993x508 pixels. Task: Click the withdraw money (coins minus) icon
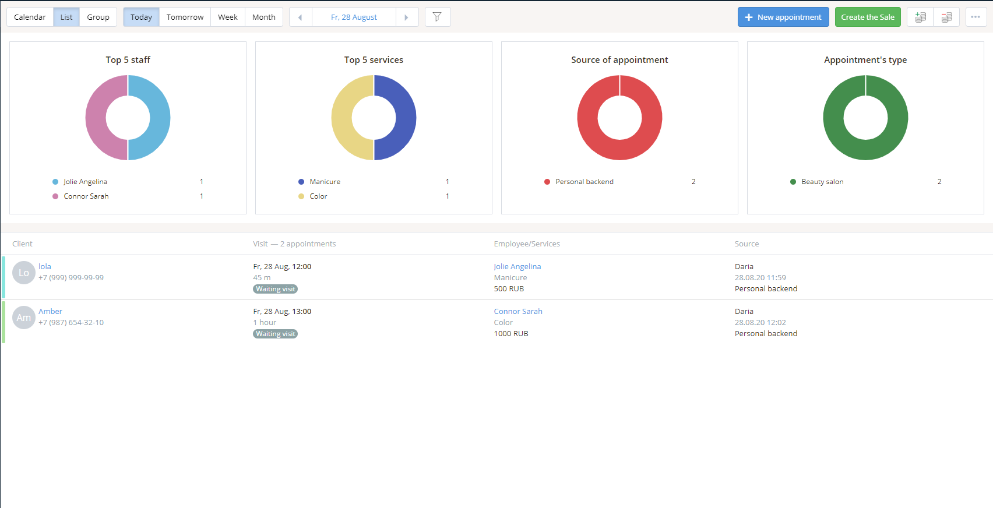[x=946, y=17]
